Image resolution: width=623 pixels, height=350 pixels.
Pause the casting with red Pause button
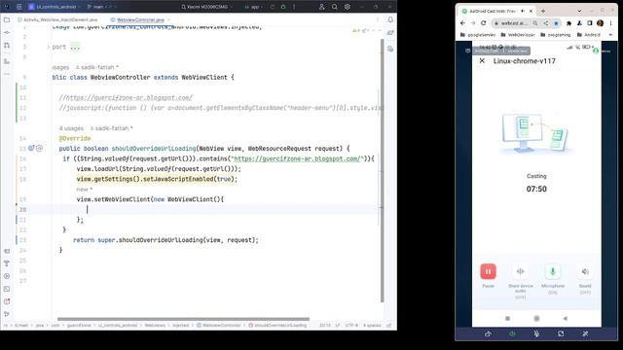coord(488,271)
